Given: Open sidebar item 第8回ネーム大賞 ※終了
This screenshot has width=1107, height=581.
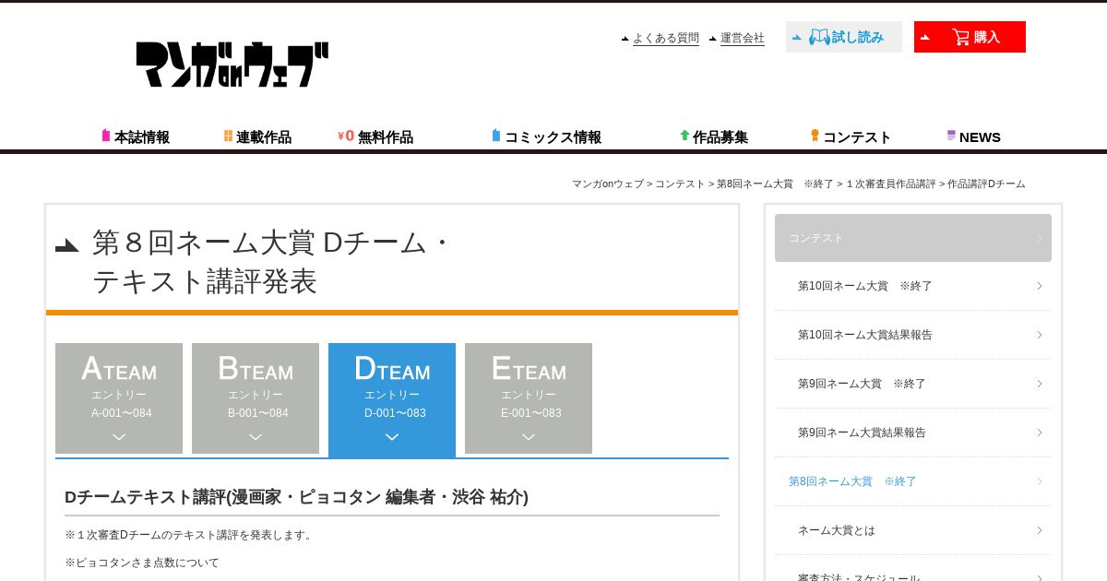Looking at the screenshot, I should coord(913,481).
